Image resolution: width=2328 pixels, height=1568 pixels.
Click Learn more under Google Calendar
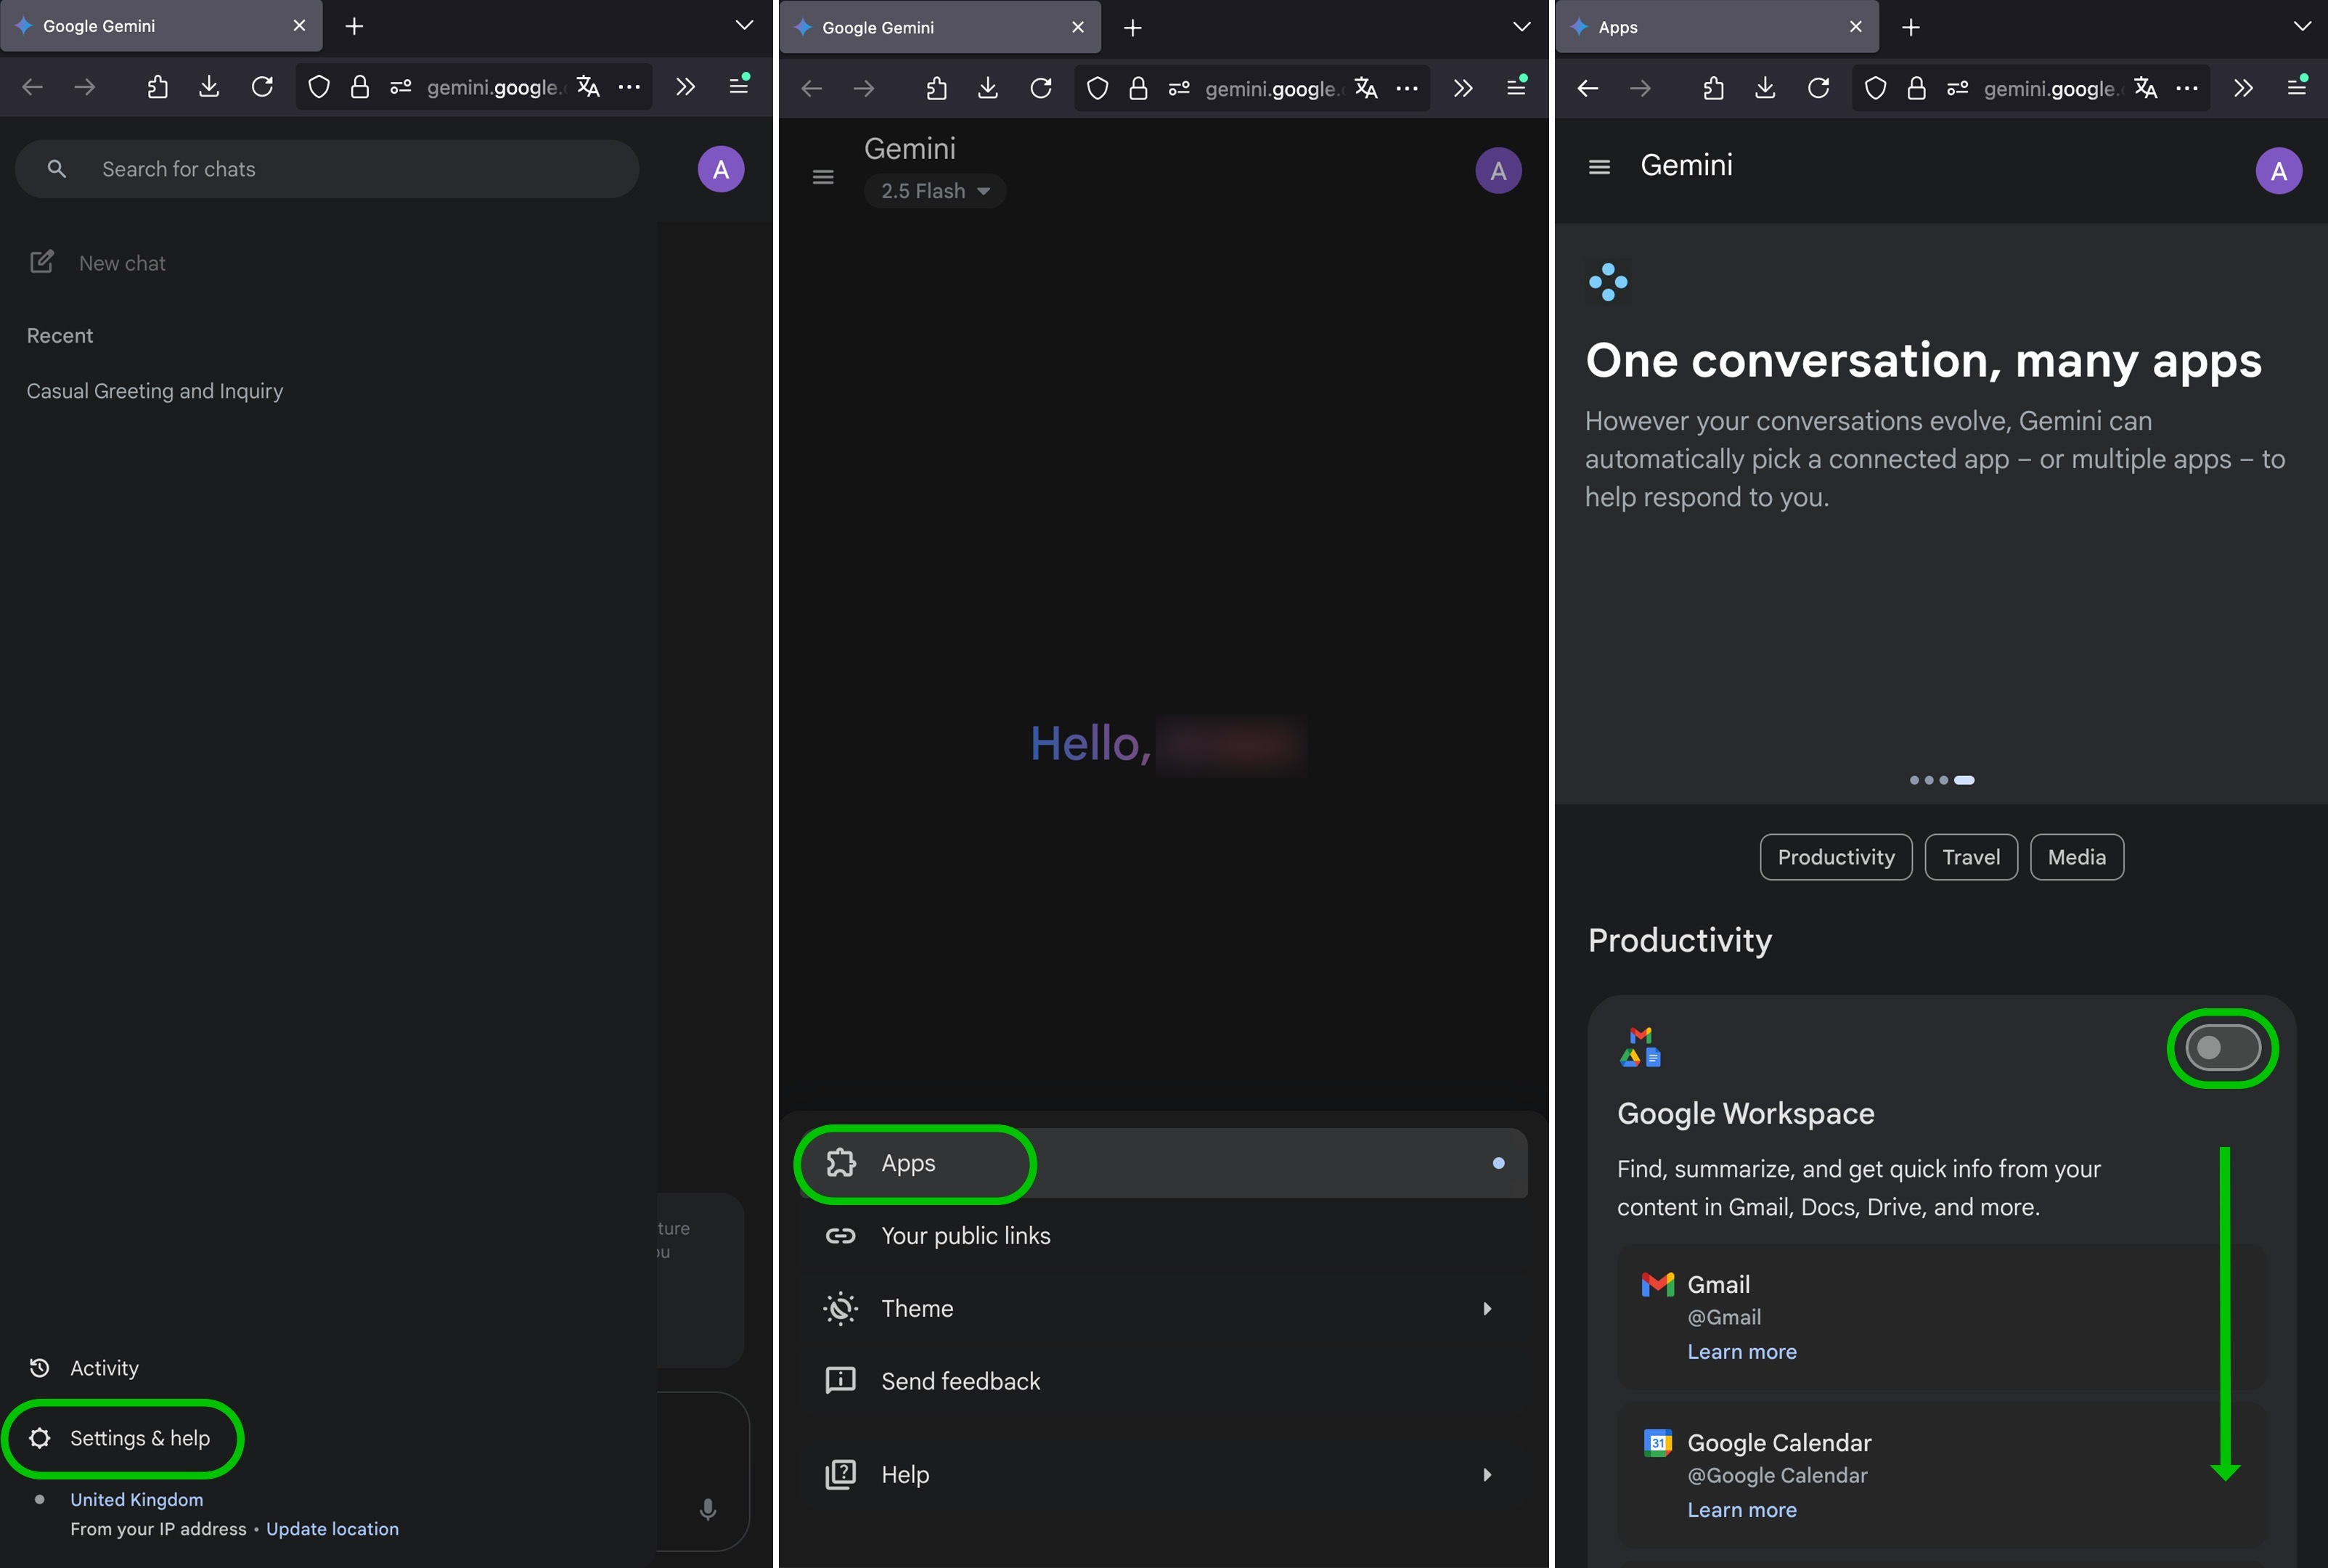pos(1742,1510)
